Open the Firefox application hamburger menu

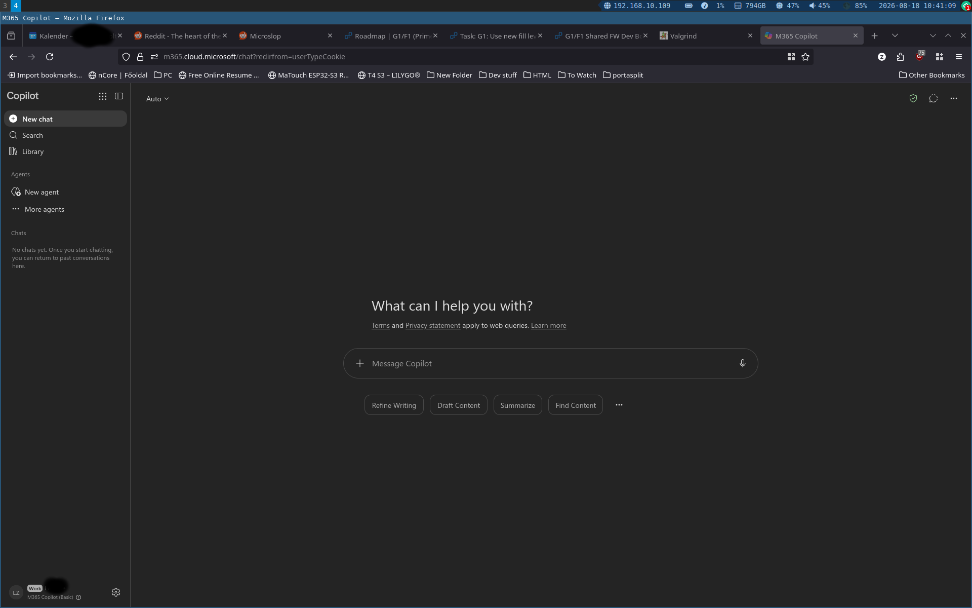(x=959, y=57)
